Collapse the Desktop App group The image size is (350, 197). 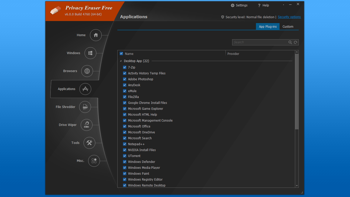pyautogui.click(x=120, y=61)
